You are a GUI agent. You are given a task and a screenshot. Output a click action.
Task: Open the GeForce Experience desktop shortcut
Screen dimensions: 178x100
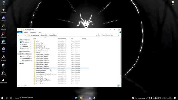pos(3,27)
